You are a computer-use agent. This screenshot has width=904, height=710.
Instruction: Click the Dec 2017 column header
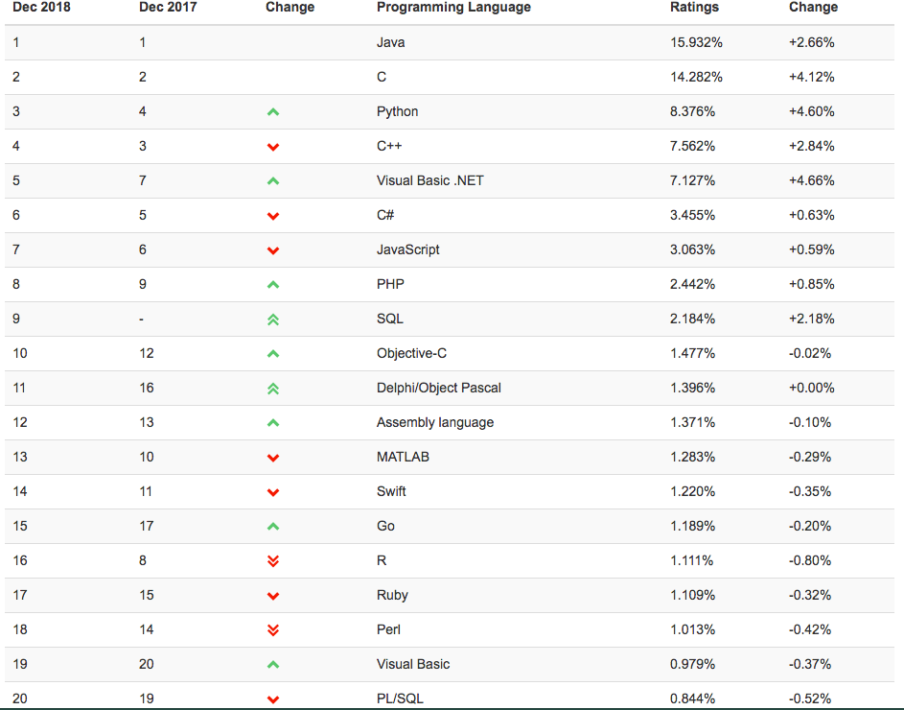point(168,8)
